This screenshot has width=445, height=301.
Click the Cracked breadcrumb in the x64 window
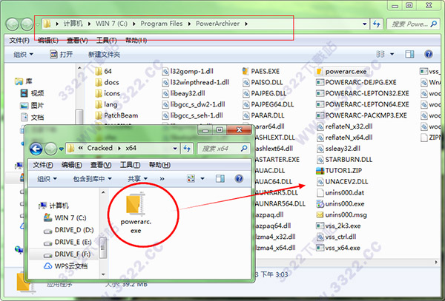(99, 148)
